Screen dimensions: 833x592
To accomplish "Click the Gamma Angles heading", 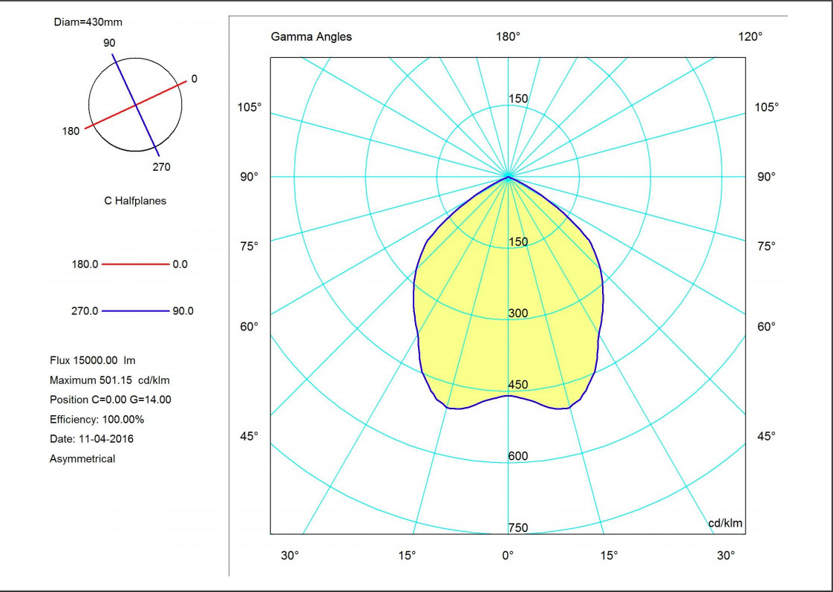I will coord(311,36).
